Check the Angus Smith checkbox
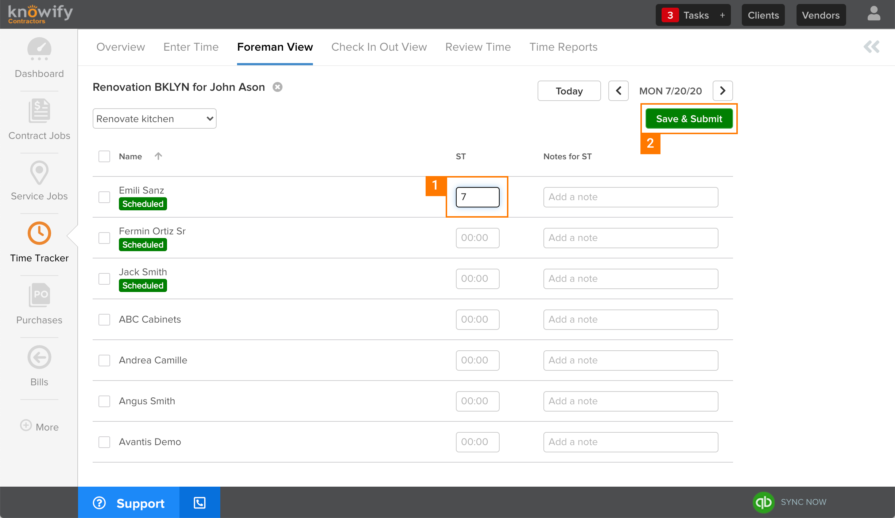 104,401
